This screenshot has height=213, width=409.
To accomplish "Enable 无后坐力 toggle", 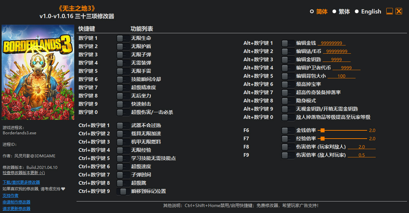I will [x=123, y=96].
